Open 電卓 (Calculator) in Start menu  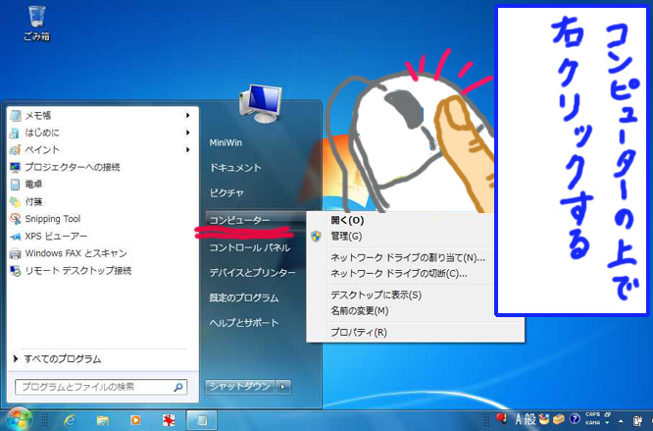pos(33,184)
